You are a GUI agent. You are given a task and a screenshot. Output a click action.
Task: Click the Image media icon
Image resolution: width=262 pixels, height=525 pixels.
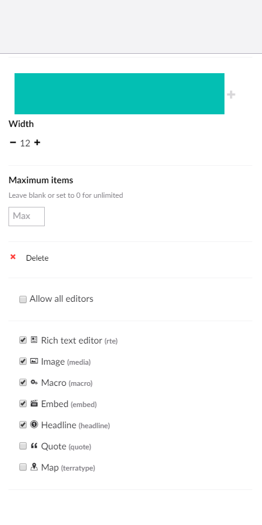(x=34, y=361)
